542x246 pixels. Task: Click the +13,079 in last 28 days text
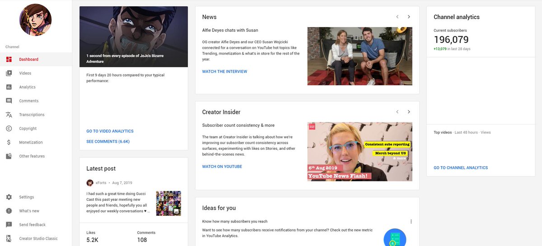click(452, 49)
